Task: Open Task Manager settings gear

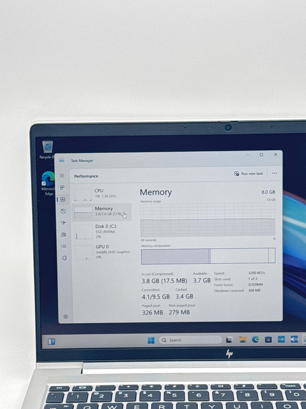Action: point(66,316)
